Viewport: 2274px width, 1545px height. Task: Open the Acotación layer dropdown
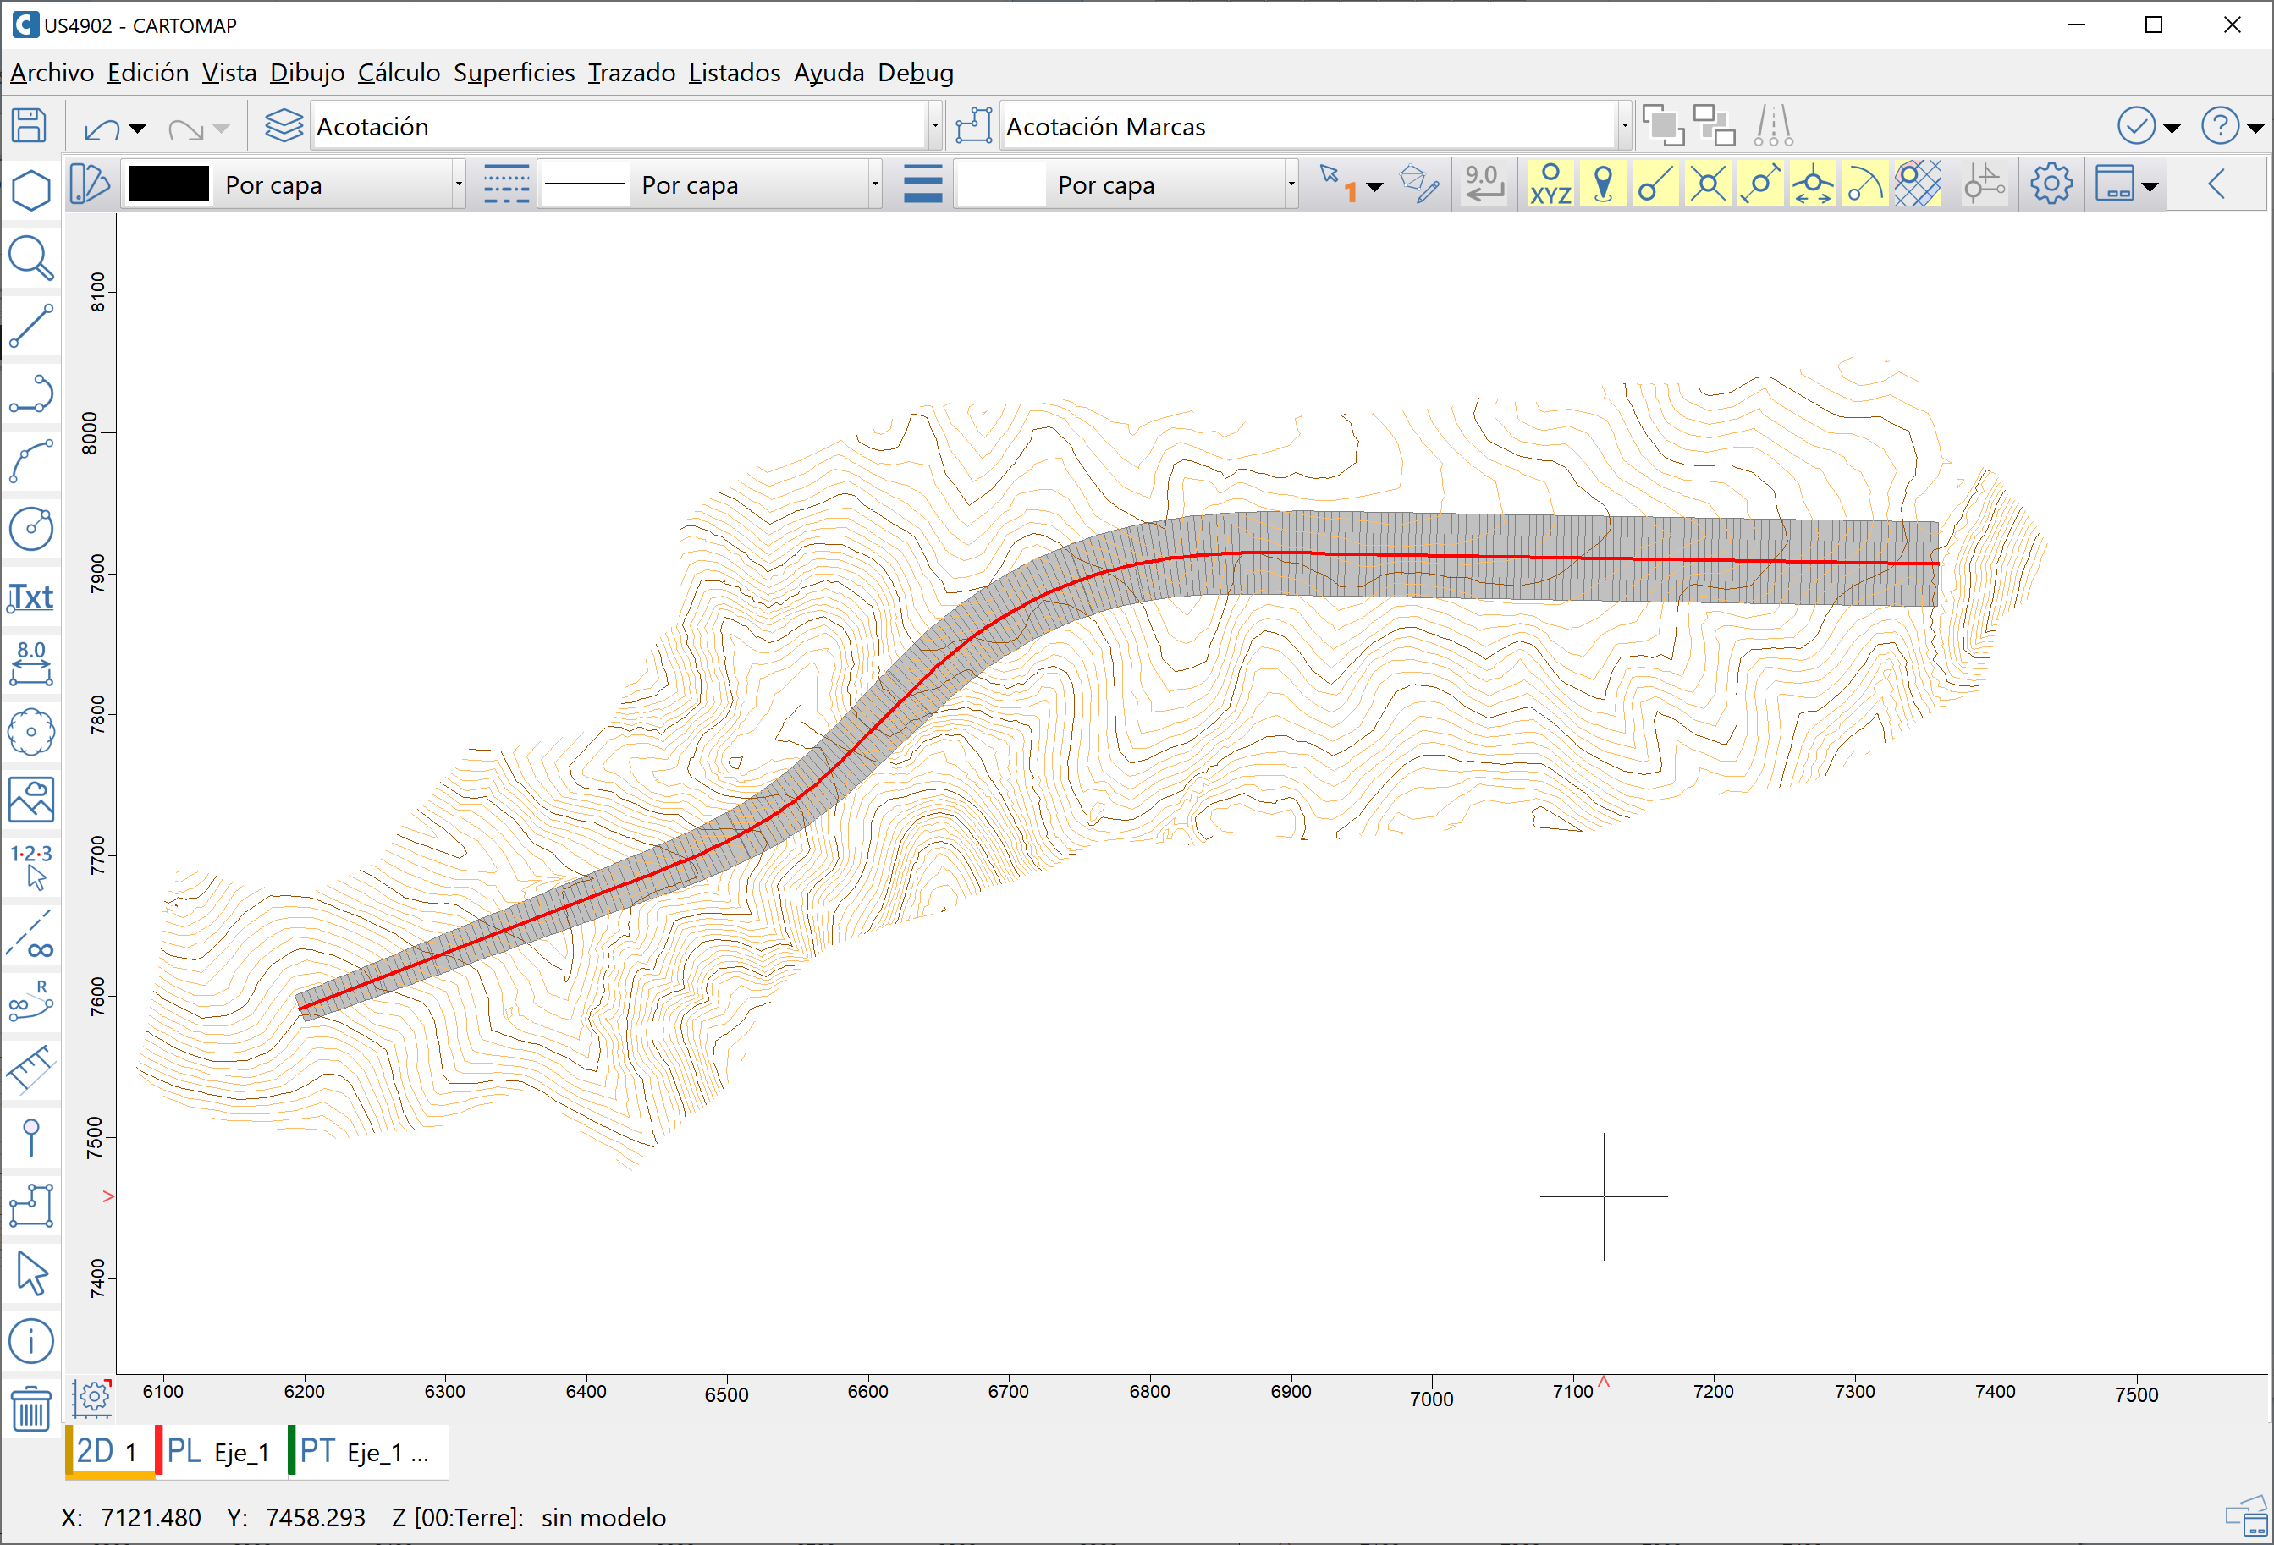(934, 126)
